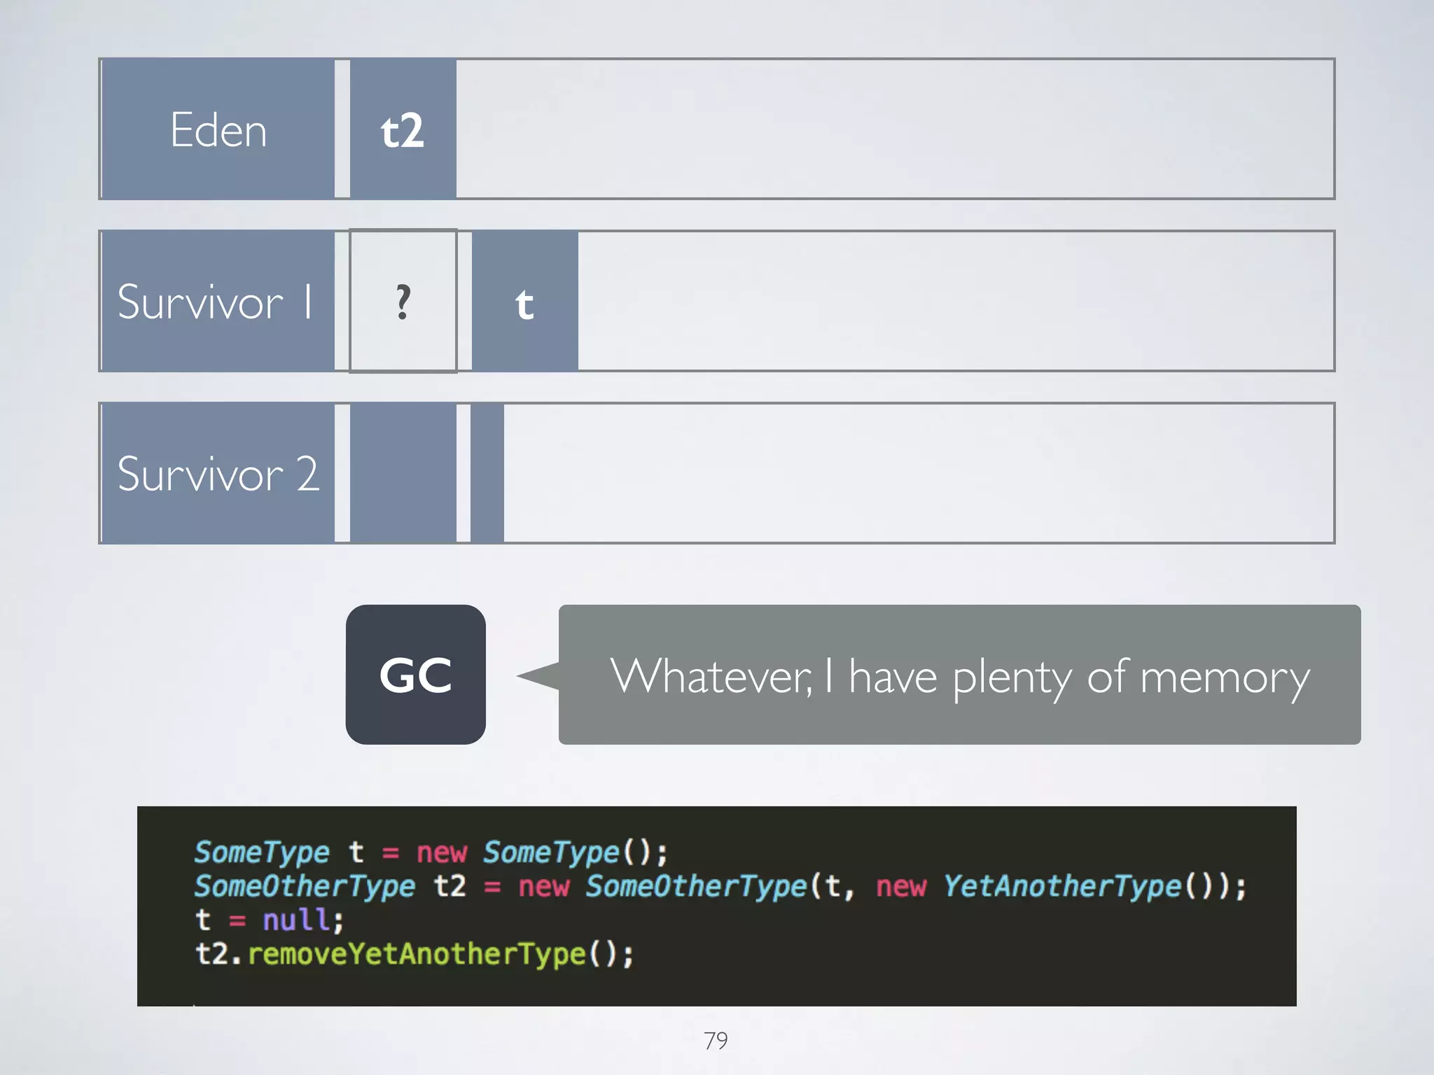Click the first 'SomeType' in the code

(262, 852)
